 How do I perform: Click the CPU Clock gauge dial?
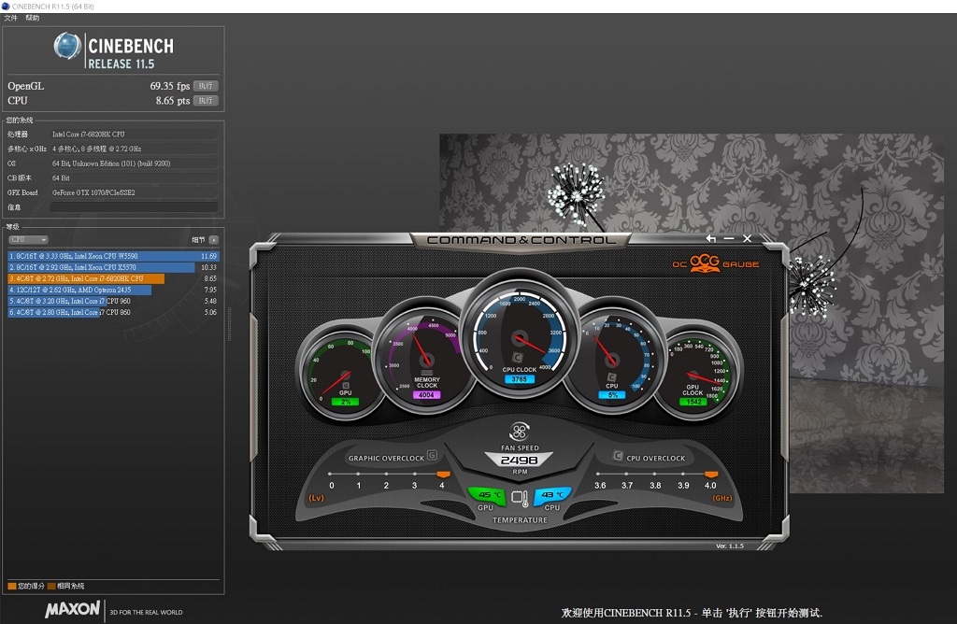(x=520, y=337)
